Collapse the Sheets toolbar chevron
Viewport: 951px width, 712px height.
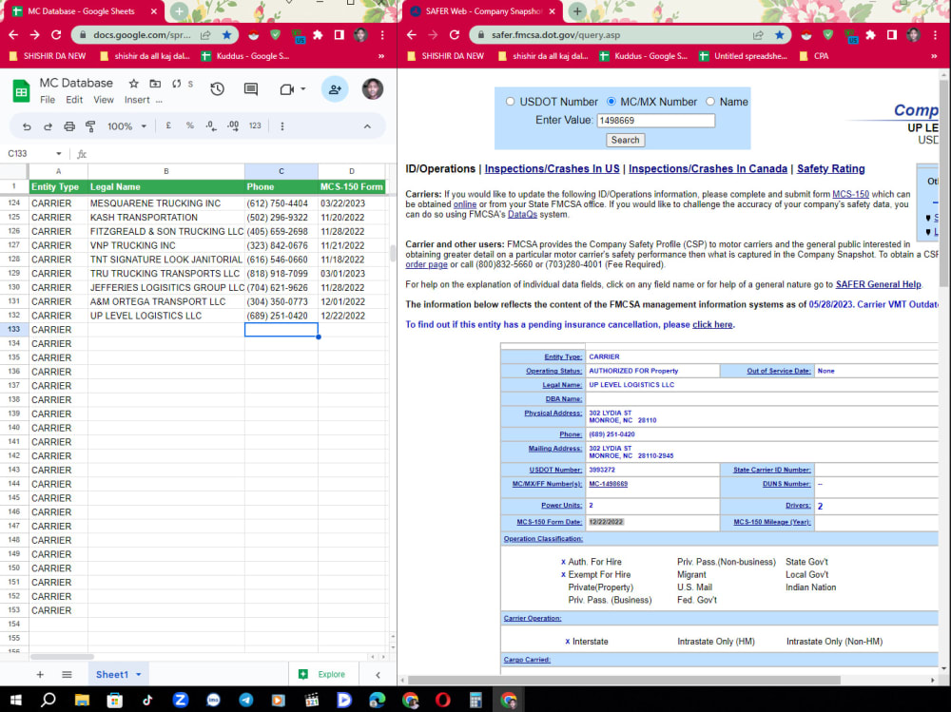click(367, 126)
